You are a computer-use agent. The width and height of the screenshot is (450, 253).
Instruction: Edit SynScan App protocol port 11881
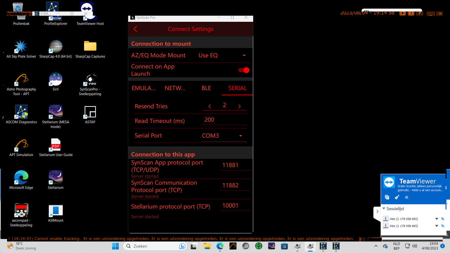tap(234, 165)
